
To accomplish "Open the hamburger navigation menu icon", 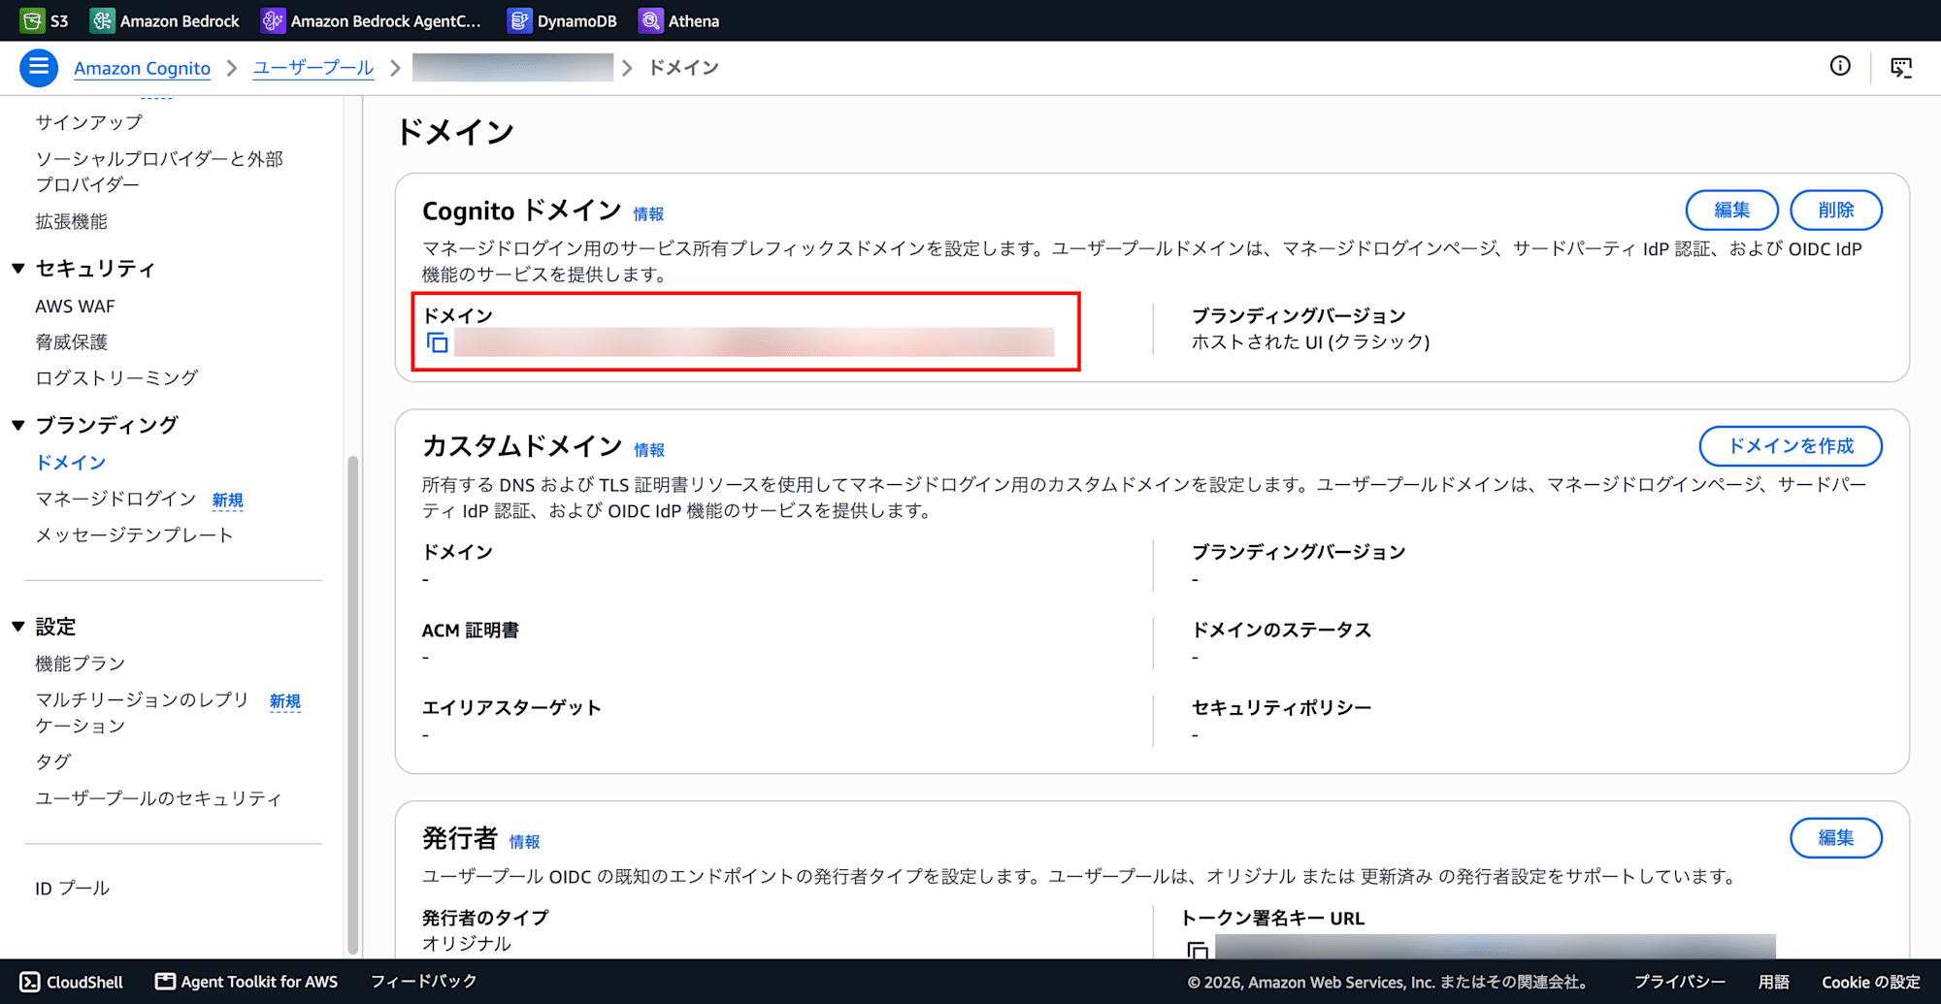I will [x=39, y=67].
